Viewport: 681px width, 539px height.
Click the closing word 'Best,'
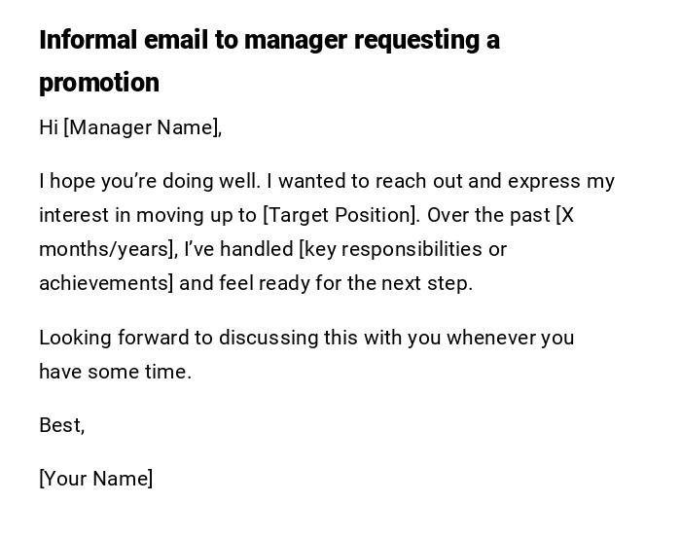click(x=62, y=425)
